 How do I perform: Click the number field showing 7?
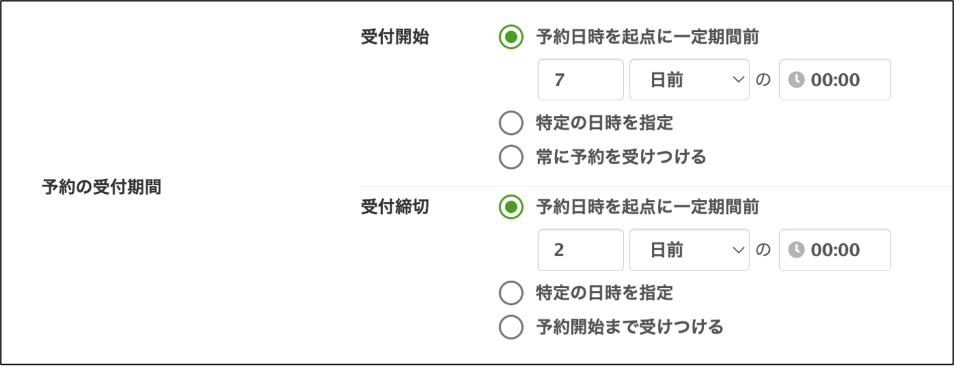pos(581,80)
